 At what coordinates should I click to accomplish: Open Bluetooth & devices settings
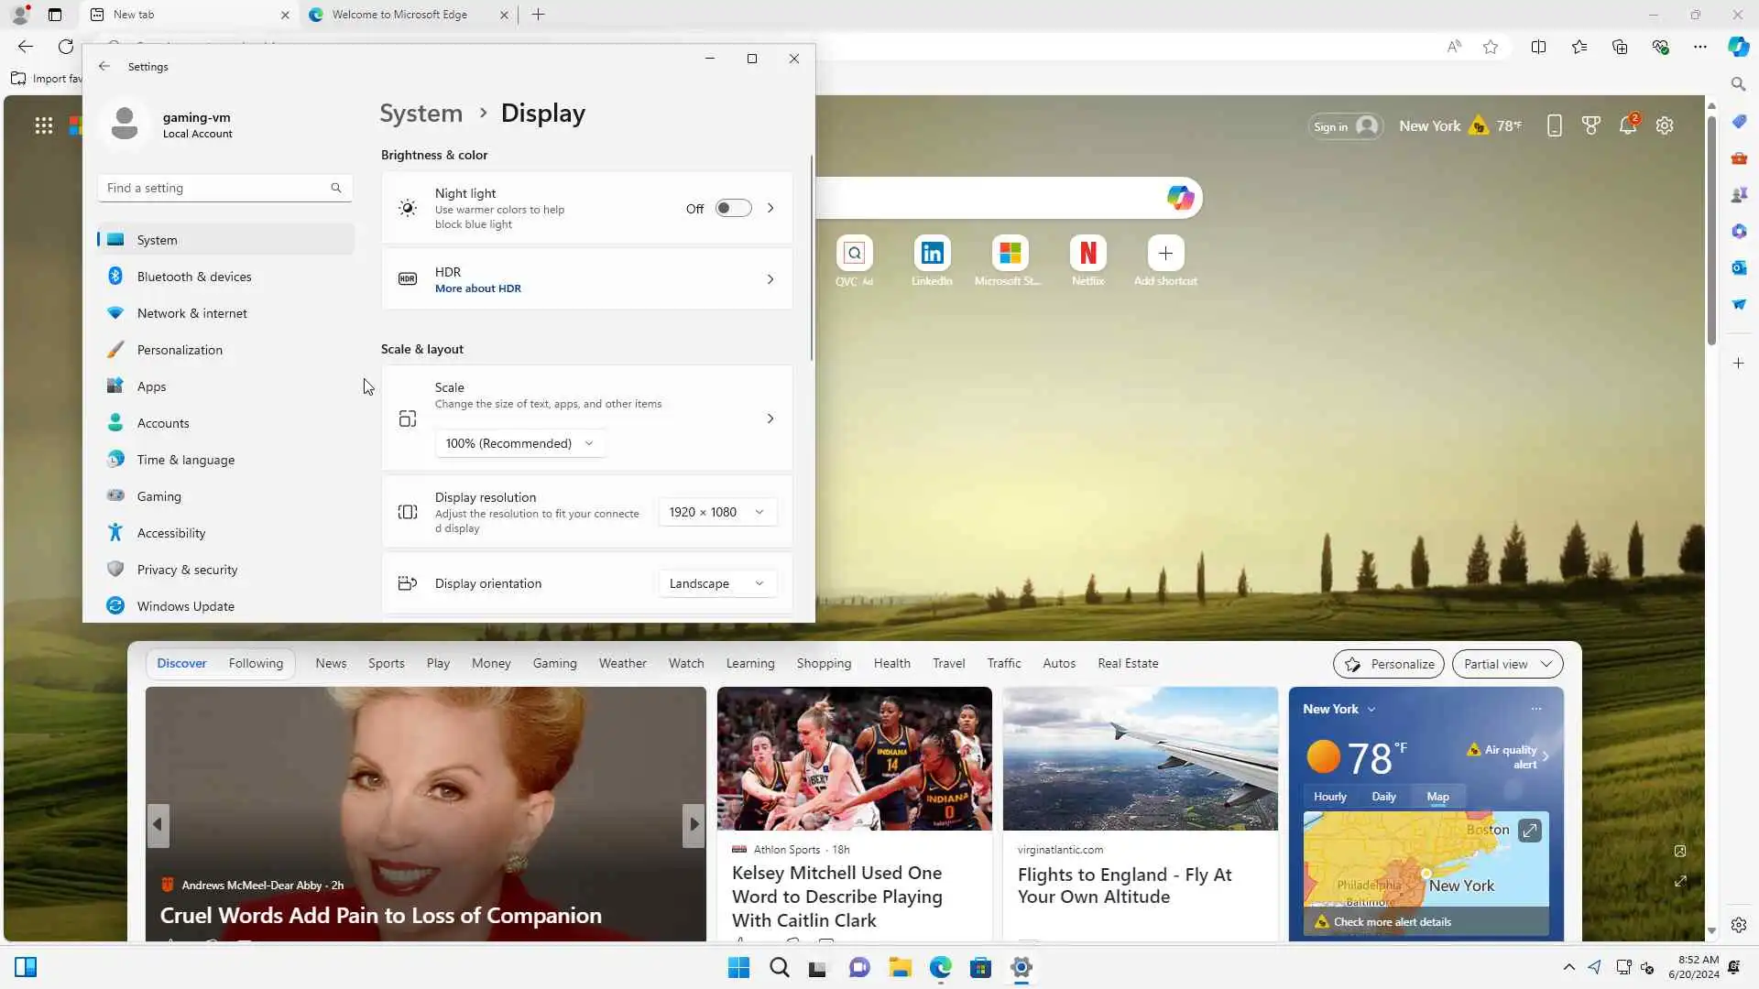pos(193,277)
